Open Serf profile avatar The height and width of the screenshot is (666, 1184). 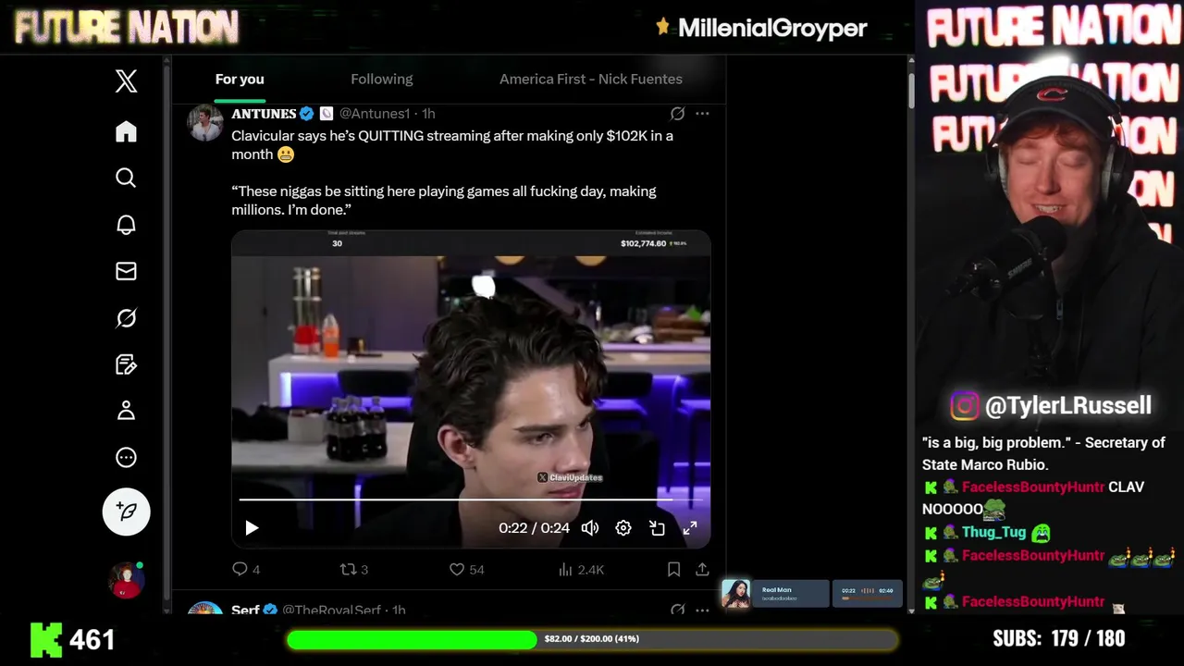pos(205,610)
